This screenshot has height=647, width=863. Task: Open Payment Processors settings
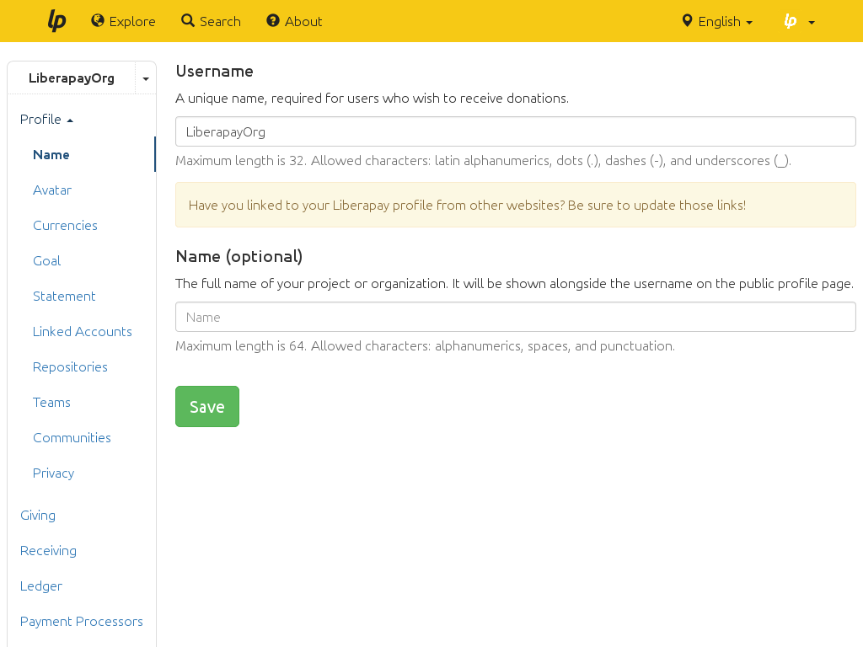tap(81, 621)
